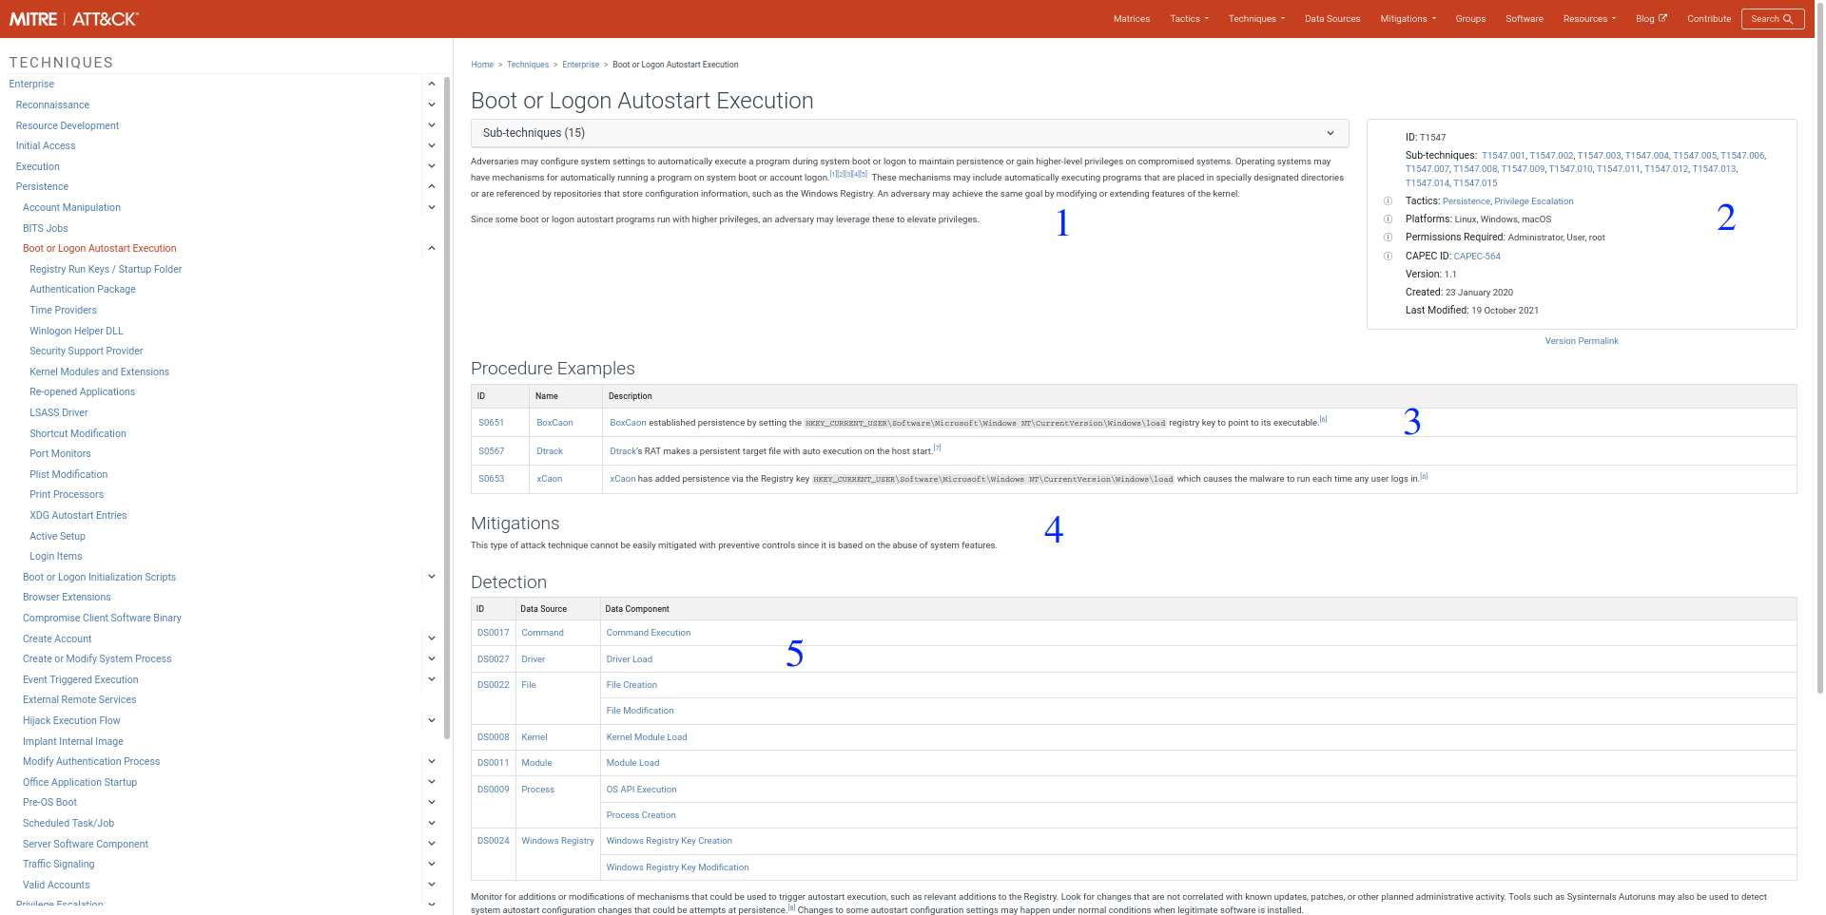
Task: Open the Blog external link
Action: (1651, 19)
